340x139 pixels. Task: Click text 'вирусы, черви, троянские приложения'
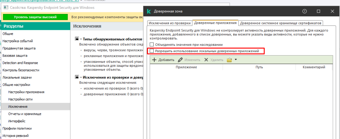point(113,50)
